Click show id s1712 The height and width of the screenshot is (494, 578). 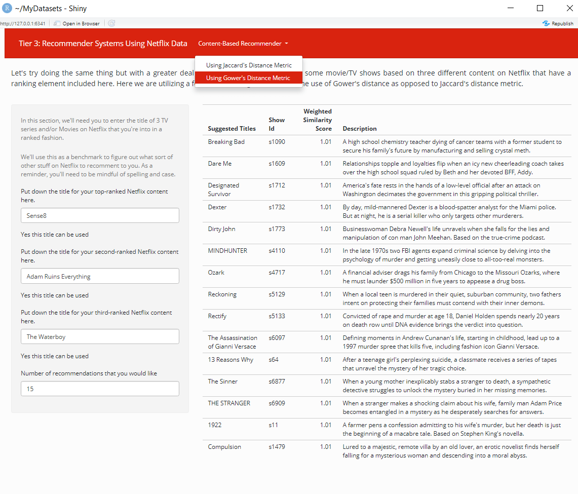277,185
